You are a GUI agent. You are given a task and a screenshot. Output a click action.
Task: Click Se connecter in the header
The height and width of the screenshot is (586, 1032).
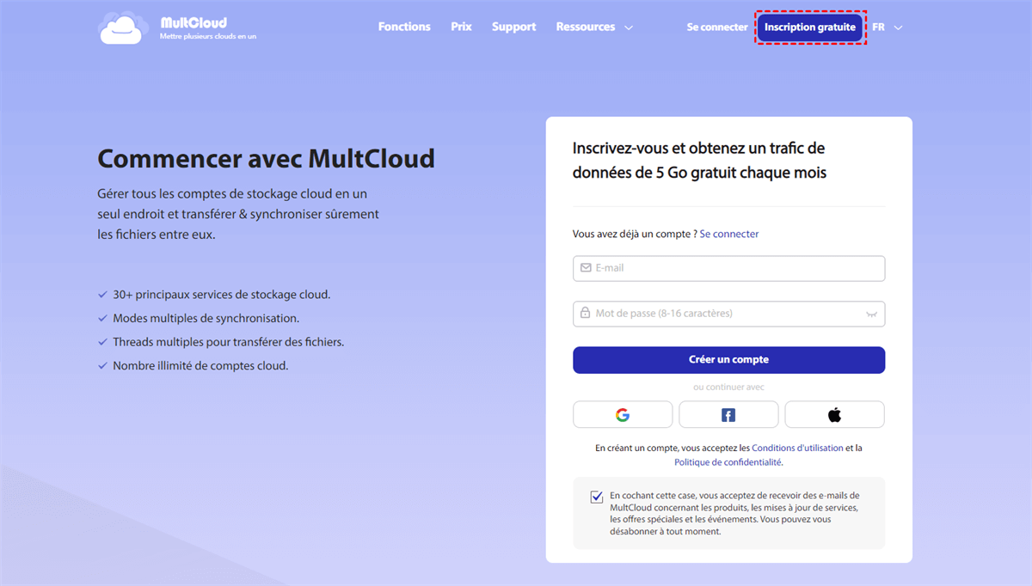pos(717,27)
